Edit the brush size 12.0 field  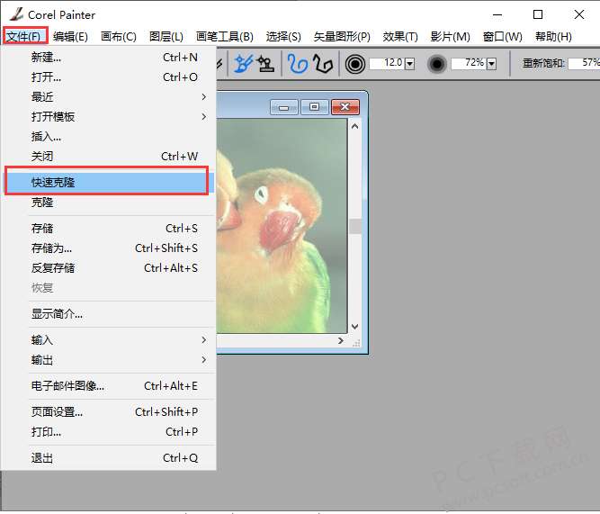click(387, 63)
